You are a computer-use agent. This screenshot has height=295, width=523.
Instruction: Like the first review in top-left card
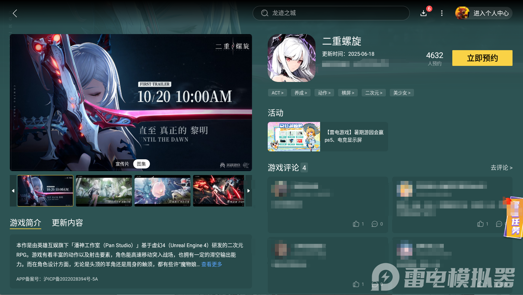pyautogui.click(x=356, y=224)
